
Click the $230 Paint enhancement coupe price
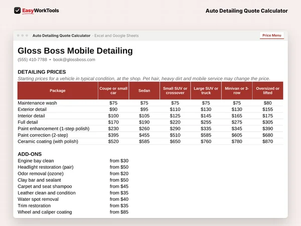(x=113, y=129)
